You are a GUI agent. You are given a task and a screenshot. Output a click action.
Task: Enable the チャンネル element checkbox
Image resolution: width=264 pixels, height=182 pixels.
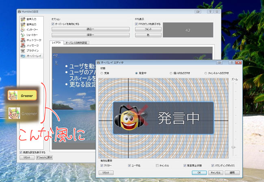coord(157,165)
